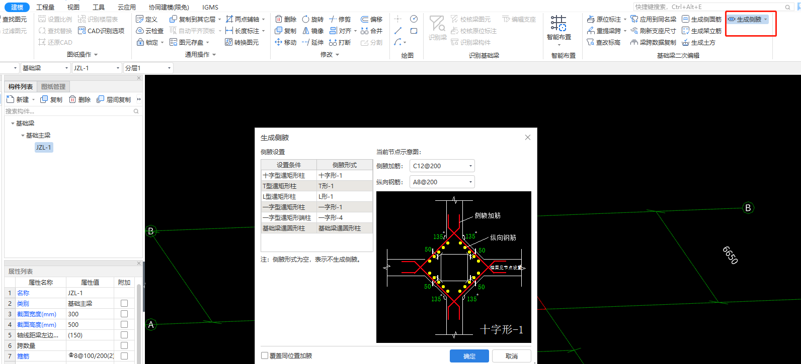Click the 梁跨数据复制 span data copy tool
The height and width of the screenshot is (364, 801).
tap(654, 42)
